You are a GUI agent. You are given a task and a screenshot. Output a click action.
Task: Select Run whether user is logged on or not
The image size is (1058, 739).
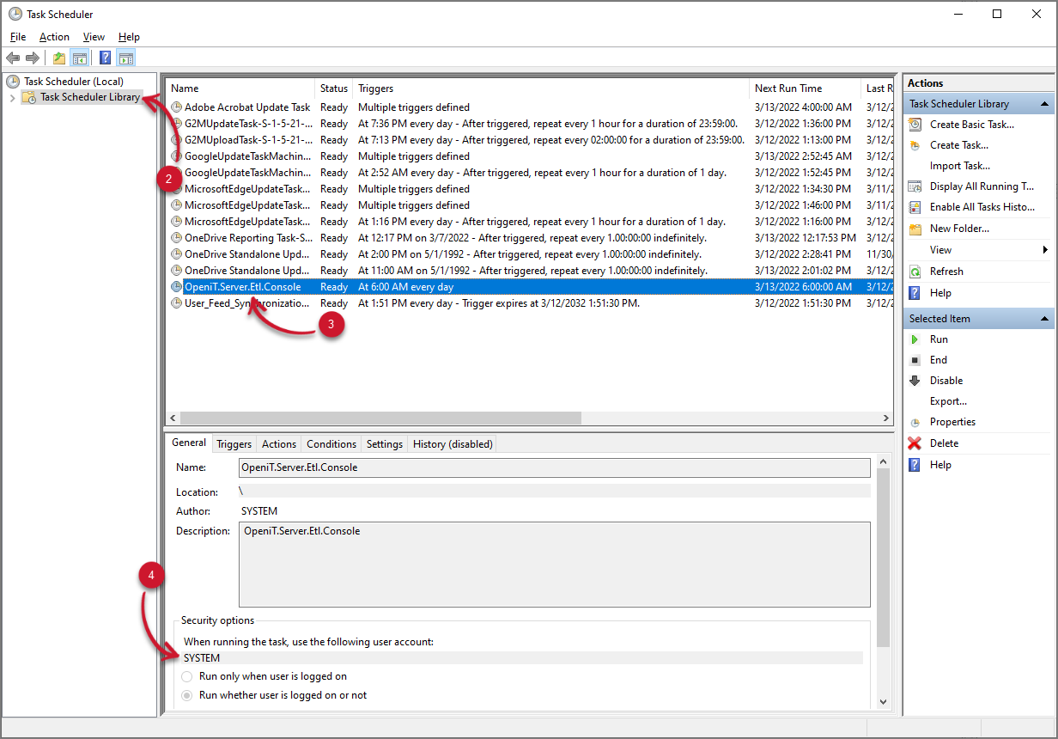tap(187, 695)
